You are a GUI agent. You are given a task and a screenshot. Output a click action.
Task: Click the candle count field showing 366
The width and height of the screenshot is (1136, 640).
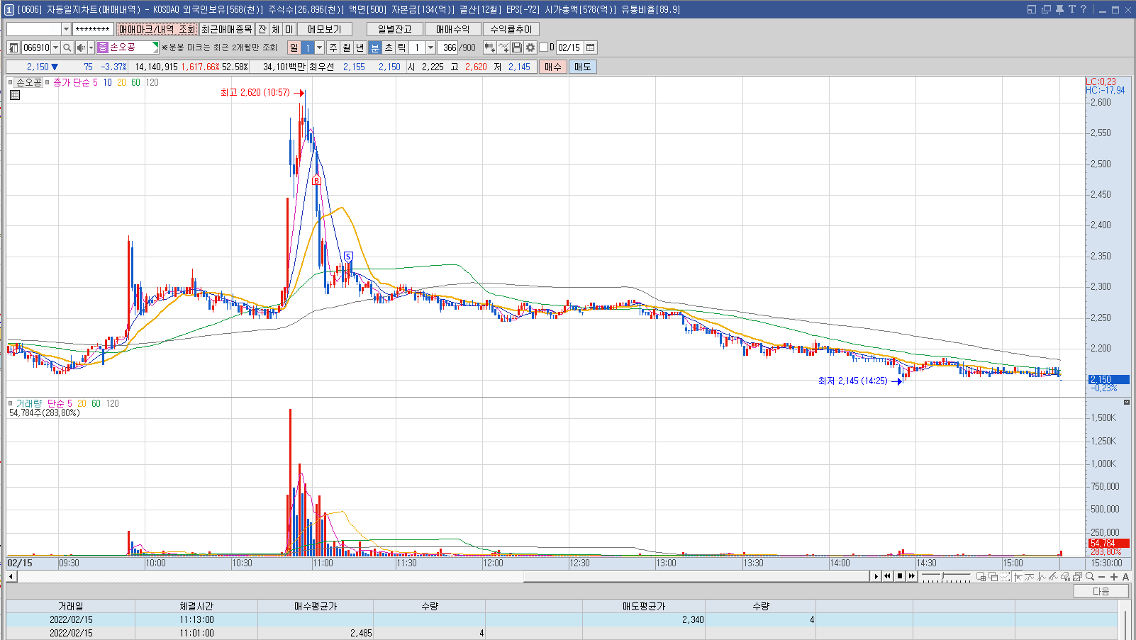(x=447, y=47)
